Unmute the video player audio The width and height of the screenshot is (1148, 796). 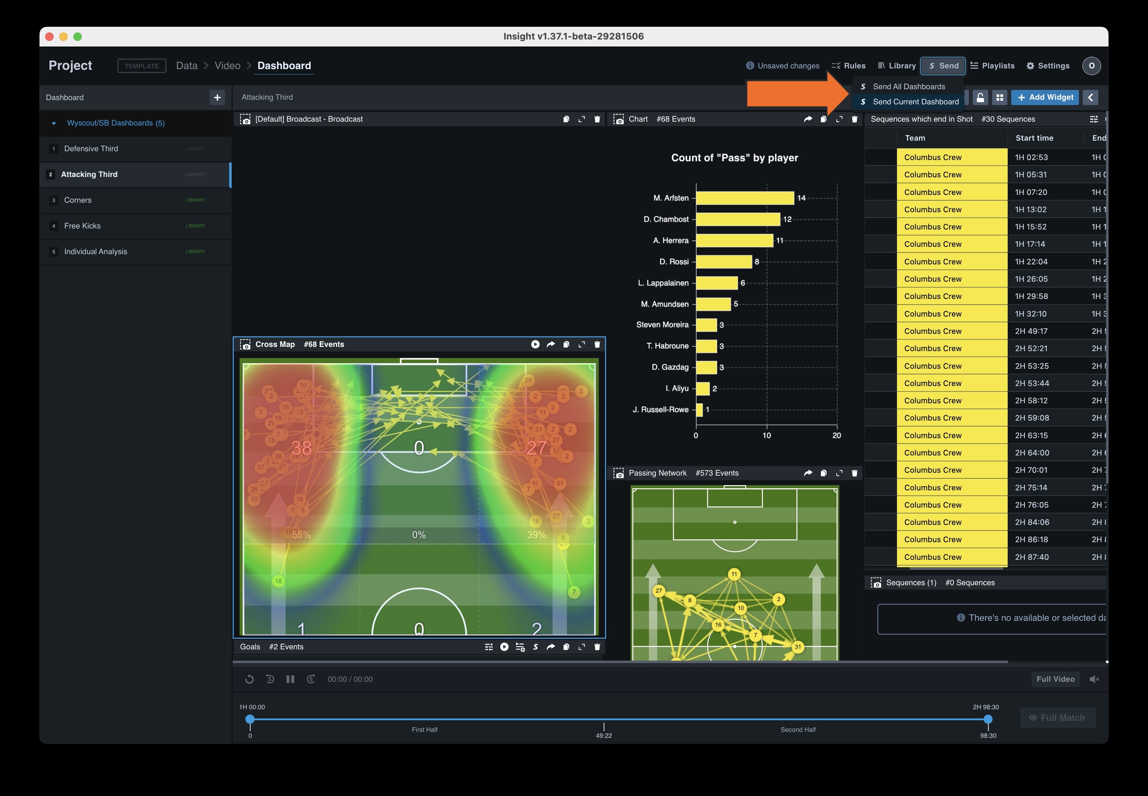pyautogui.click(x=1094, y=679)
